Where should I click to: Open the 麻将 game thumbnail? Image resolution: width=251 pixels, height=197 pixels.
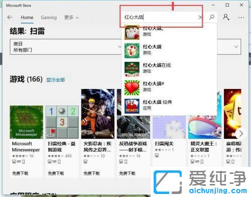pyautogui.click(x=232, y=114)
